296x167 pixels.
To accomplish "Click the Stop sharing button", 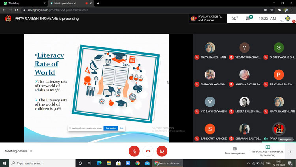I will point(111,128).
